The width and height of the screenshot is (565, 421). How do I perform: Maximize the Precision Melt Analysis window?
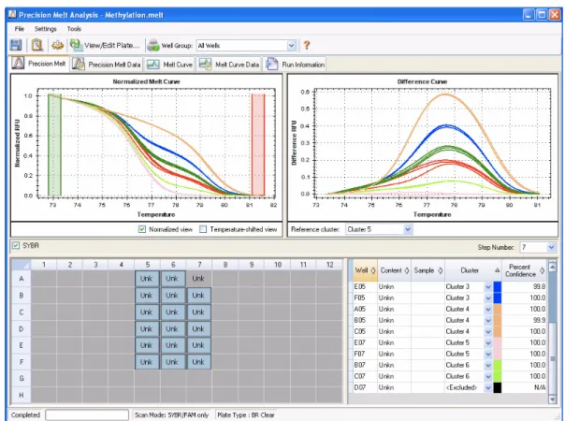542,15
